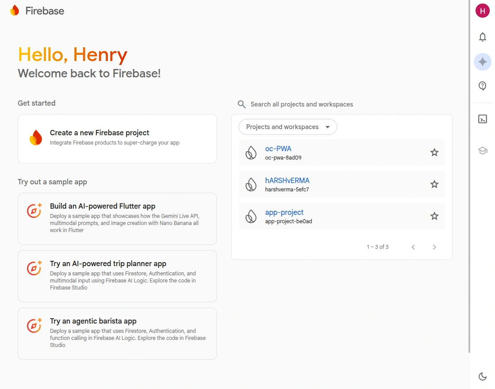Star the oc-PWA project

click(434, 153)
